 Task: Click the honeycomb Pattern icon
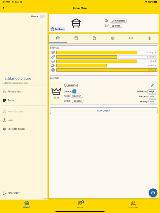tap(53, 70)
